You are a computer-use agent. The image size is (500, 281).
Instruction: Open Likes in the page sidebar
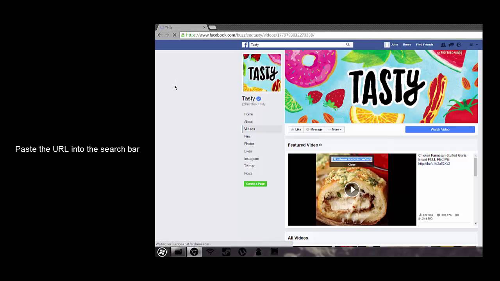click(x=248, y=151)
